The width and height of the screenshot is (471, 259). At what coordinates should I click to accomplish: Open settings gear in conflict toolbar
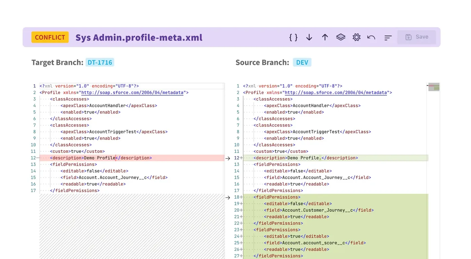click(x=356, y=37)
